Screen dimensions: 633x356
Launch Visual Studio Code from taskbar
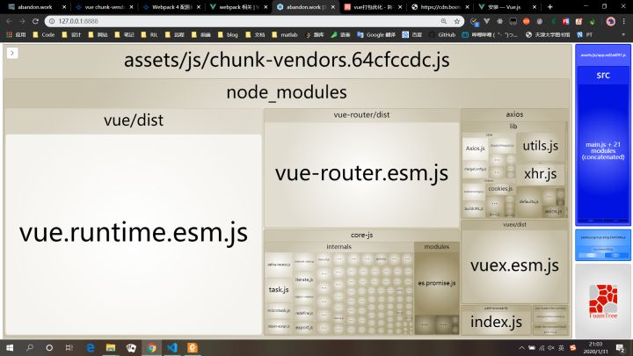click(172, 347)
